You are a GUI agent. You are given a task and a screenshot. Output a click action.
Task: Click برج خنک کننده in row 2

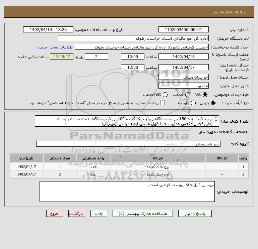[x=158, y=174]
